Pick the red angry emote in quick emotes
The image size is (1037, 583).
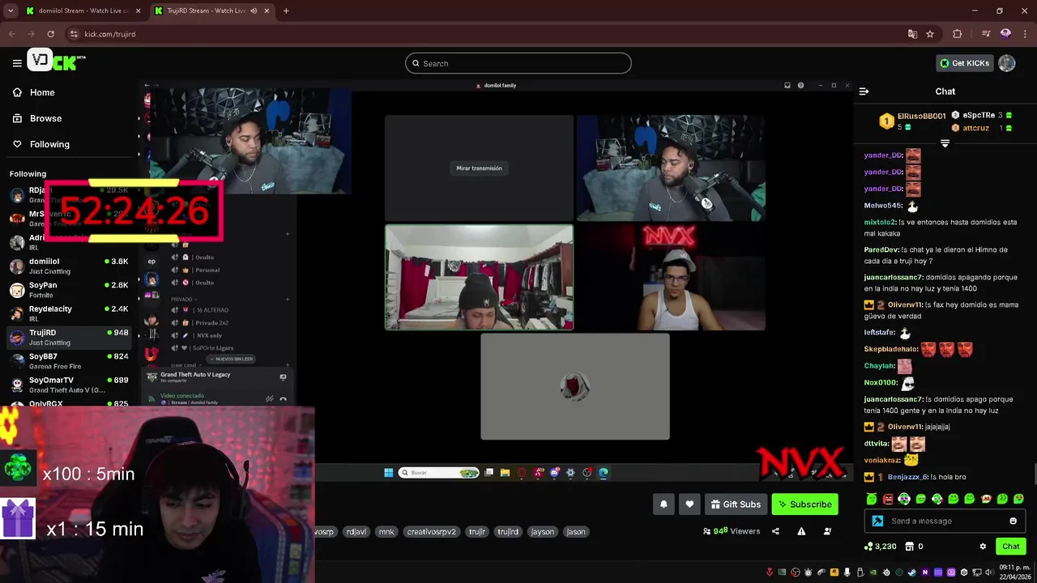(x=888, y=499)
